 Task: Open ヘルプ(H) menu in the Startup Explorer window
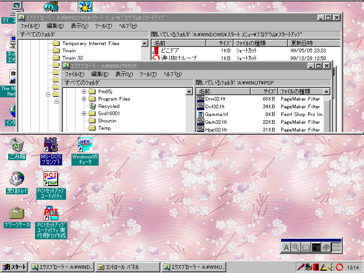click(x=128, y=26)
